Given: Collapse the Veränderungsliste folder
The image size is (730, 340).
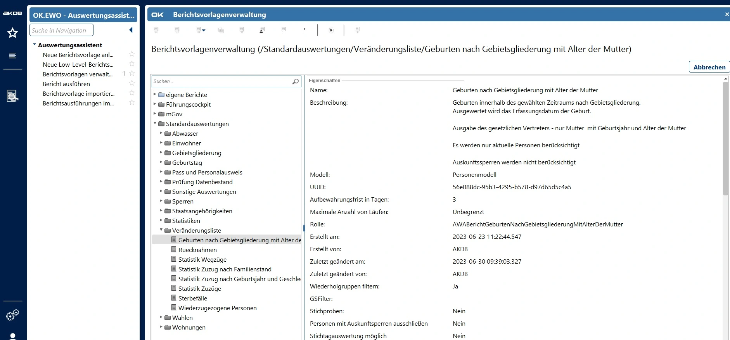Looking at the screenshot, I should (161, 230).
